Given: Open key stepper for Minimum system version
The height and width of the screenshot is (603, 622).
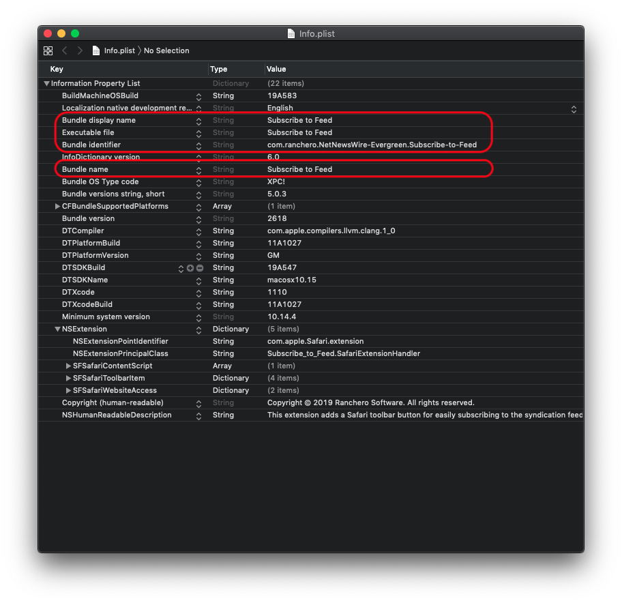Looking at the screenshot, I should pos(198,318).
